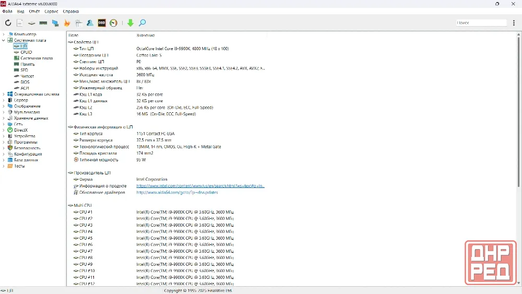Expand the Мультимедиа tree node

[x=4, y=112]
